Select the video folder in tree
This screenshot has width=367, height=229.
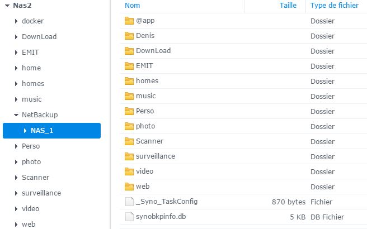point(30,209)
